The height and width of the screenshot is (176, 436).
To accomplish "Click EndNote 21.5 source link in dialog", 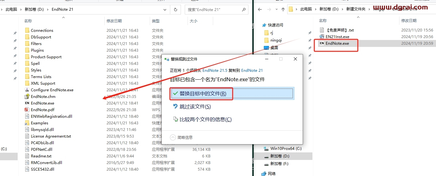I will 215,71.
